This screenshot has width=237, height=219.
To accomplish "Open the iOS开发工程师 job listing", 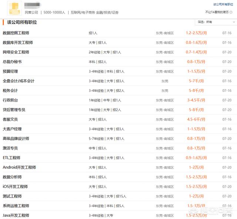I will pos(15,187).
